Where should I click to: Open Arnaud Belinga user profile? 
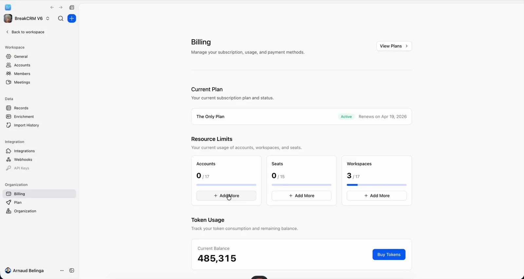(24, 270)
